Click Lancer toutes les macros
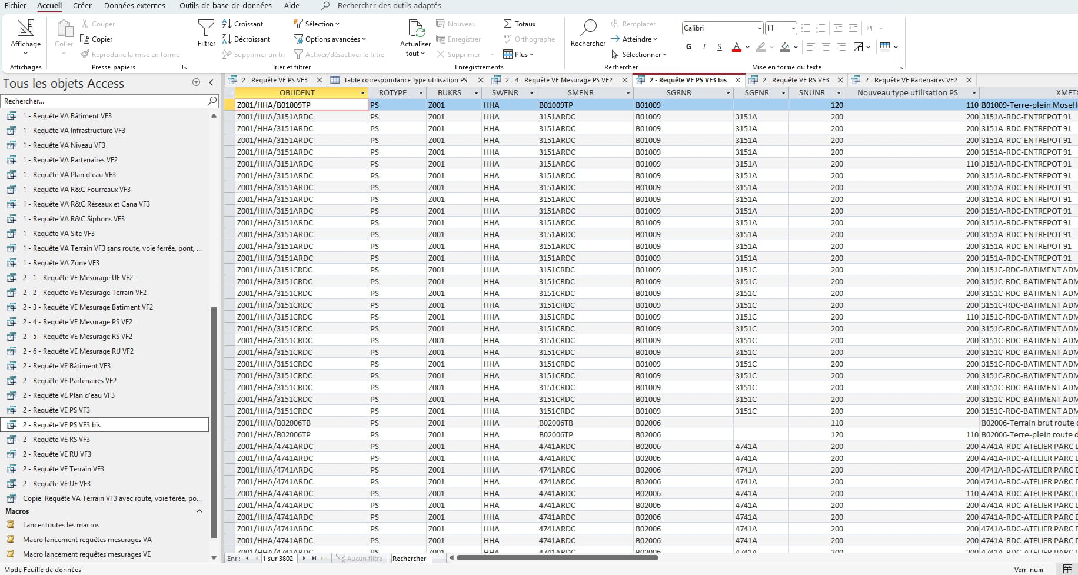Screen dimensions: 1078x575 61,525
